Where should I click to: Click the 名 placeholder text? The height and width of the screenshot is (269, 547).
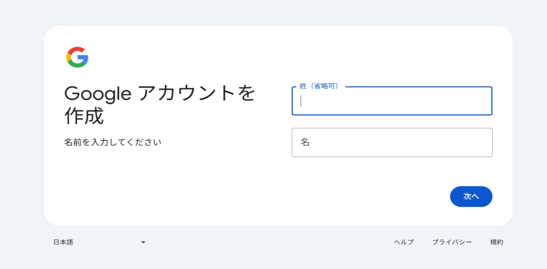coord(305,142)
